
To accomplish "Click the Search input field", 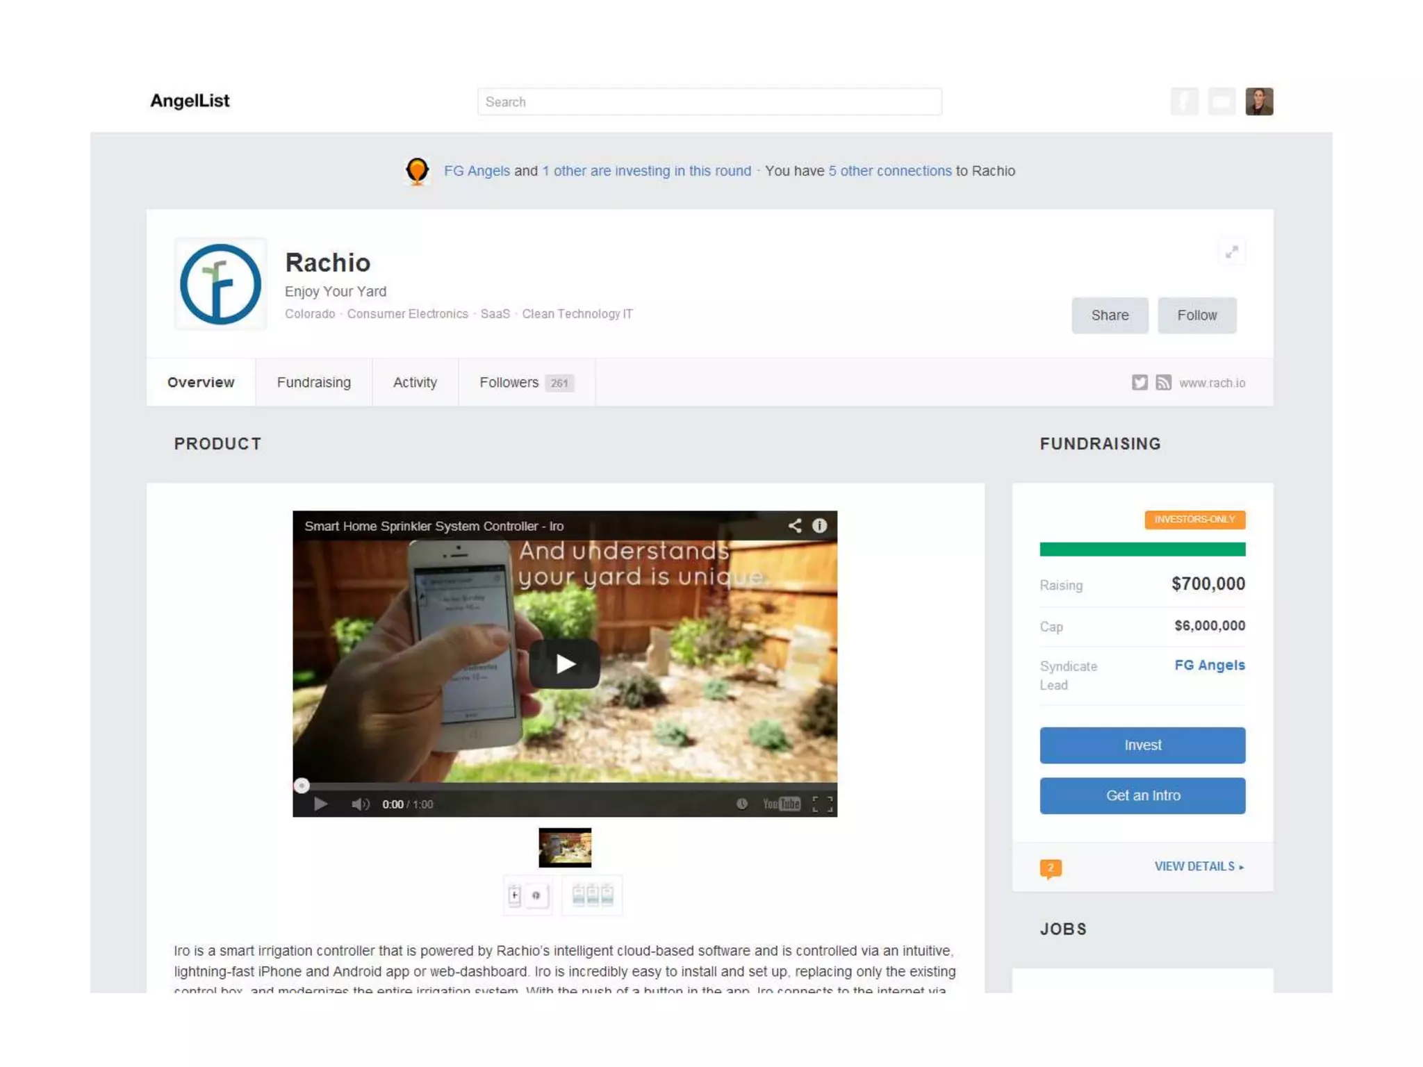I will coord(709,101).
